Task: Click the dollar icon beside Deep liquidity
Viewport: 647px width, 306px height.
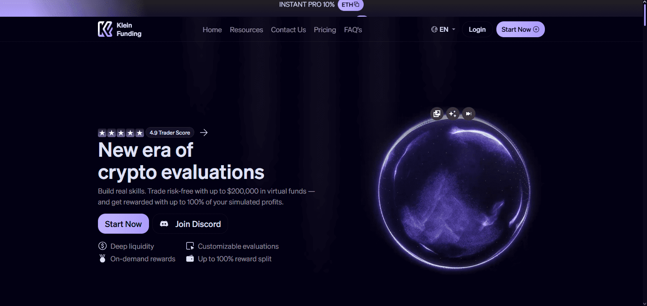Action: tap(102, 246)
